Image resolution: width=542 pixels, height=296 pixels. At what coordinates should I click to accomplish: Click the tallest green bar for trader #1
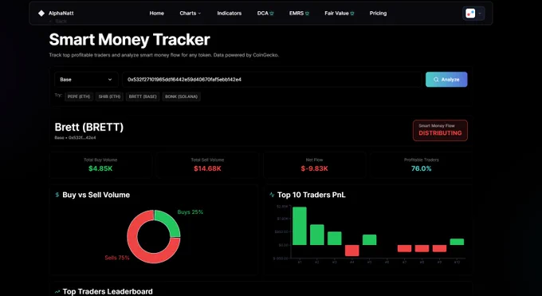tap(300, 226)
